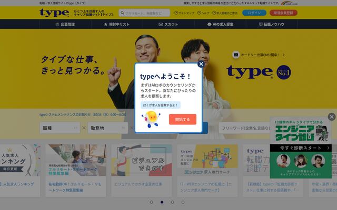The width and height of the screenshot is (337, 210).
Task: Click the 【新機能】typeの転職力診断テスト text link
Action: coord(272,187)
